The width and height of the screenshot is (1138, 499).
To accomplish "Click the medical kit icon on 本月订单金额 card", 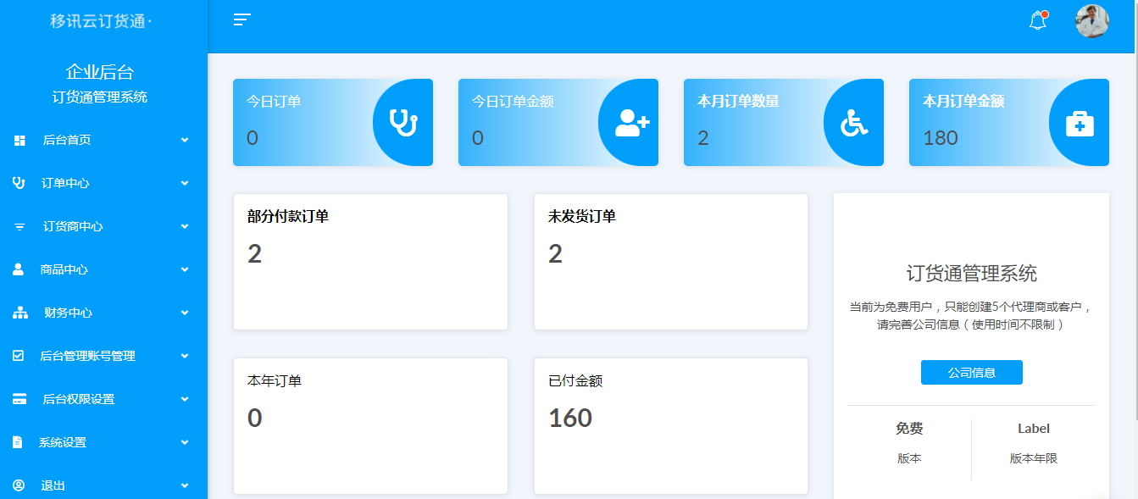I will [1080, 123].
